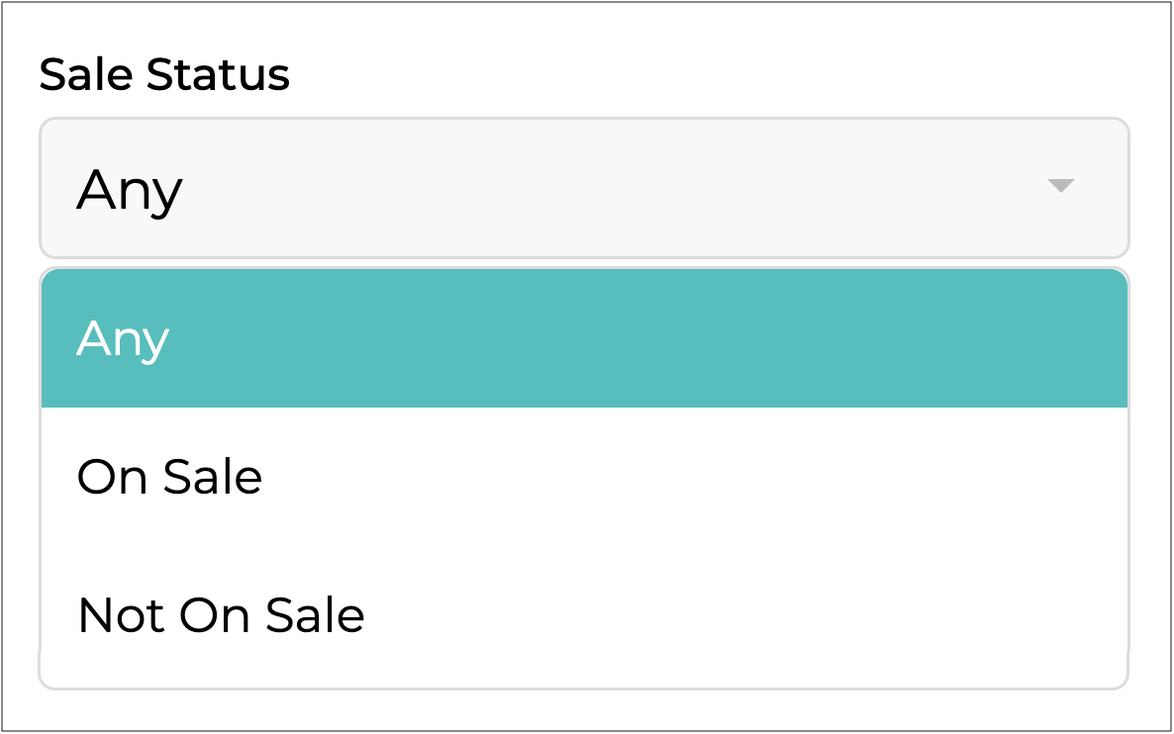The image size is (1174, 734).
Task: Choose "On Sale" from the list
Action: tap(584, 477)
